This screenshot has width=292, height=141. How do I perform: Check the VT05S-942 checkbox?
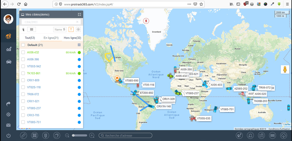point(23,66)
